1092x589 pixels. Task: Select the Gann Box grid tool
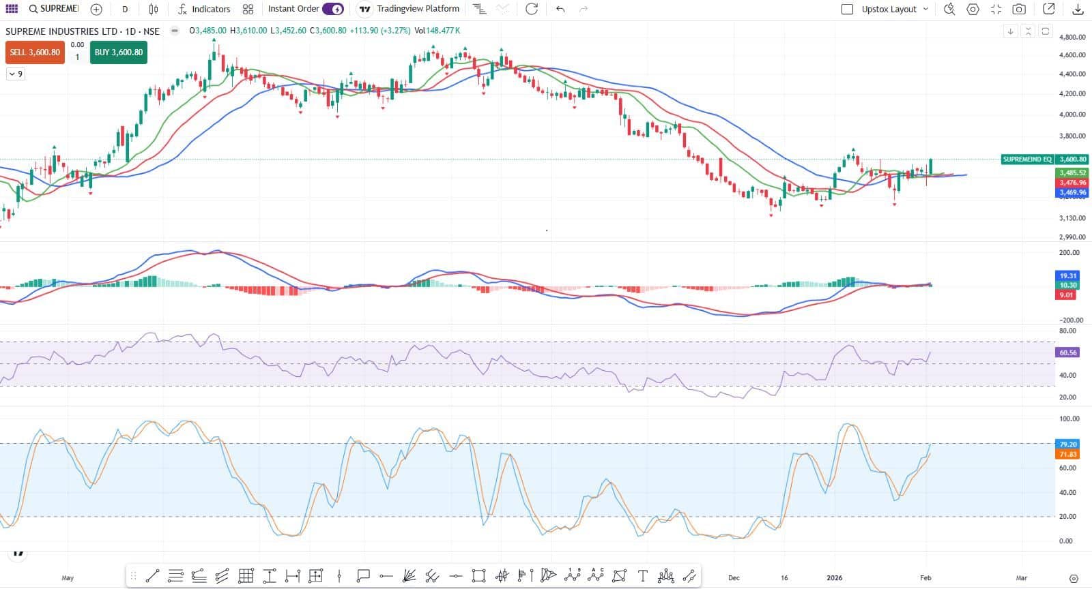click(x=246, y=576)
